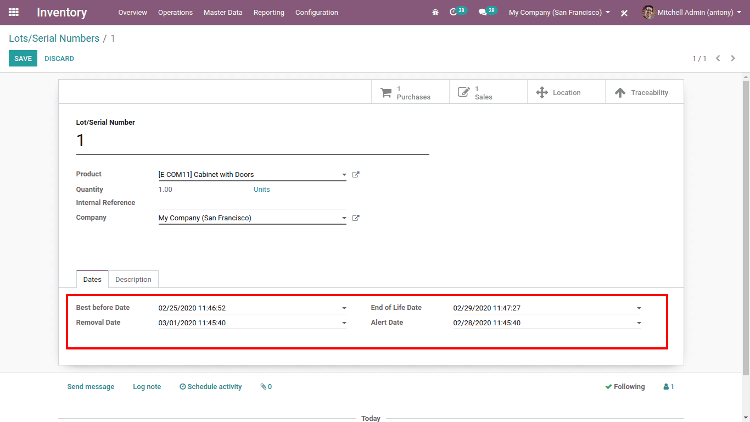
Task: Open Removal Date picker arrow
Action: pyautogui.click(x=344, y=323)
